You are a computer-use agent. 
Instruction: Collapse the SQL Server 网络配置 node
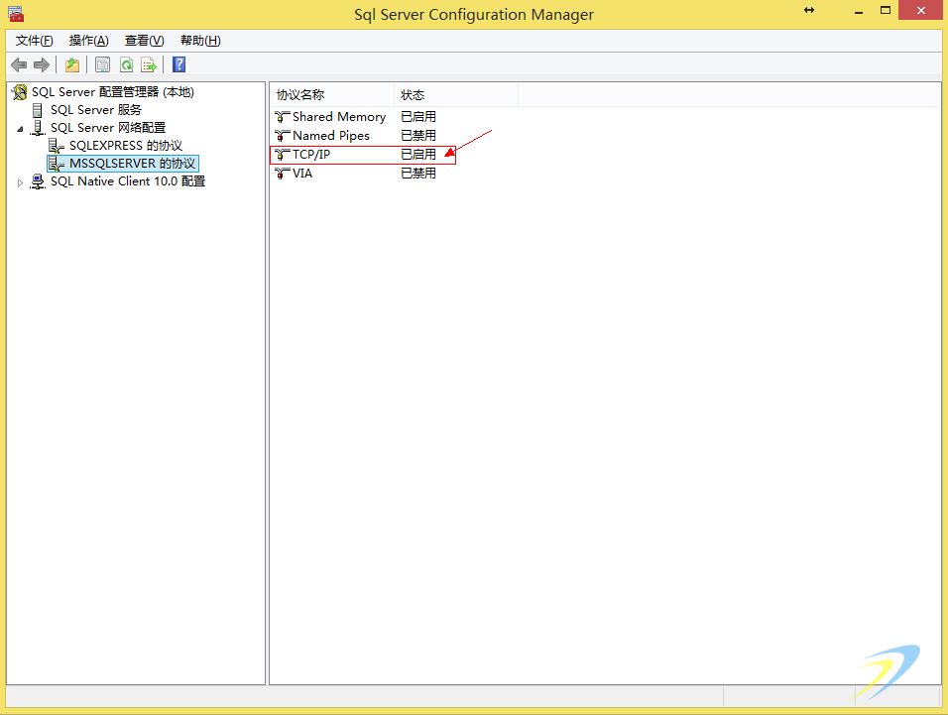click(x=20, y=129)
